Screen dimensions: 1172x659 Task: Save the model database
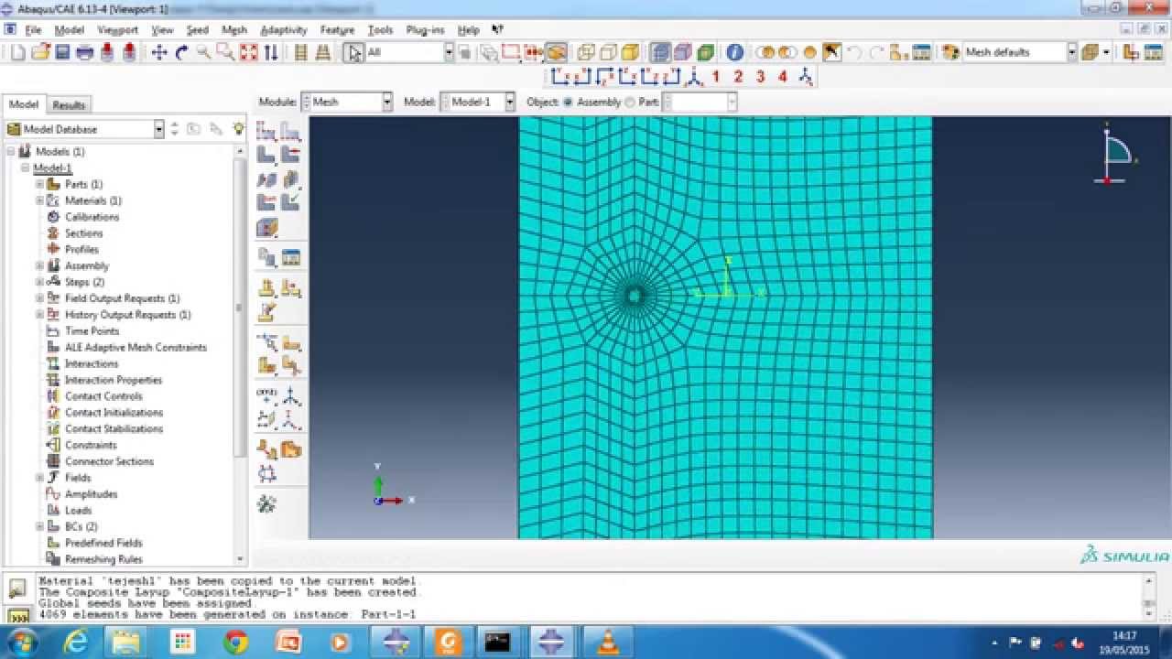coord(62,53)
